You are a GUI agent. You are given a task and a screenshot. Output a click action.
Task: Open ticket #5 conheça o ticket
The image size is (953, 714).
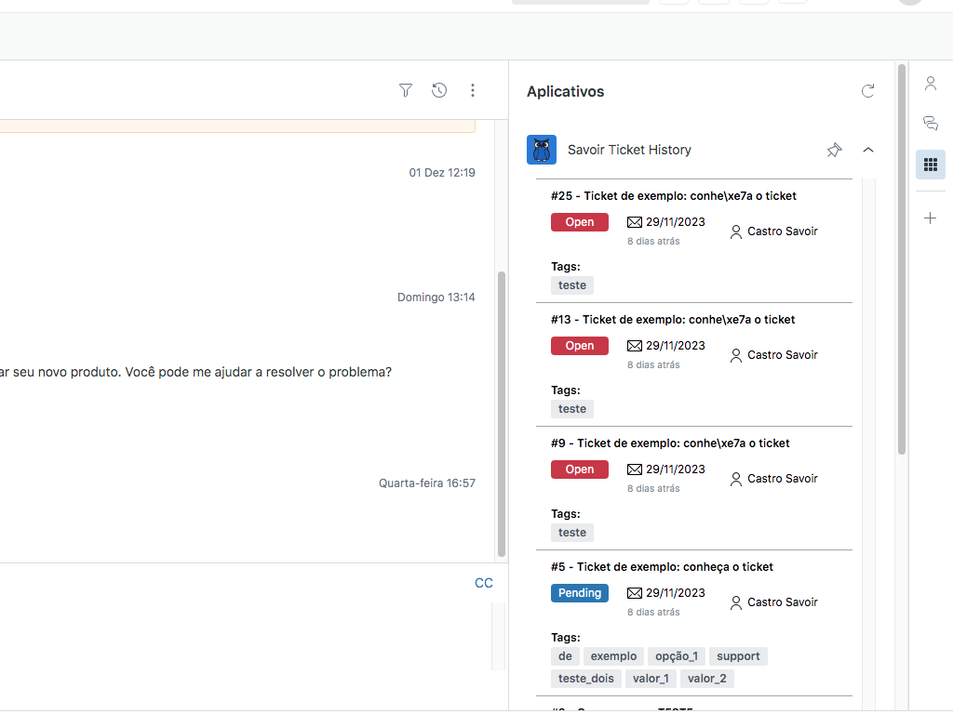(662, 567)
